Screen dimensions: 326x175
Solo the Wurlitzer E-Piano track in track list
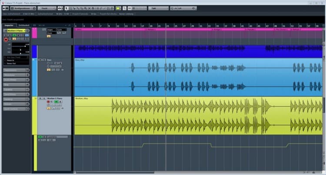[44, 98]
